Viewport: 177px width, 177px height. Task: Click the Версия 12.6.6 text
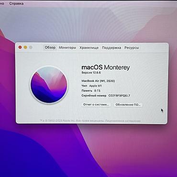tap(91, 73)
